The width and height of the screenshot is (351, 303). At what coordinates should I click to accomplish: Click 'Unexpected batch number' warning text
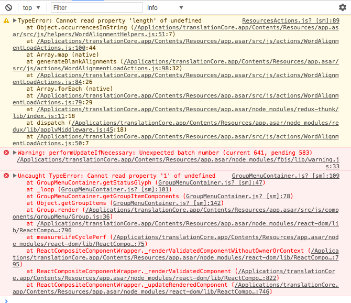click(179, 153)
